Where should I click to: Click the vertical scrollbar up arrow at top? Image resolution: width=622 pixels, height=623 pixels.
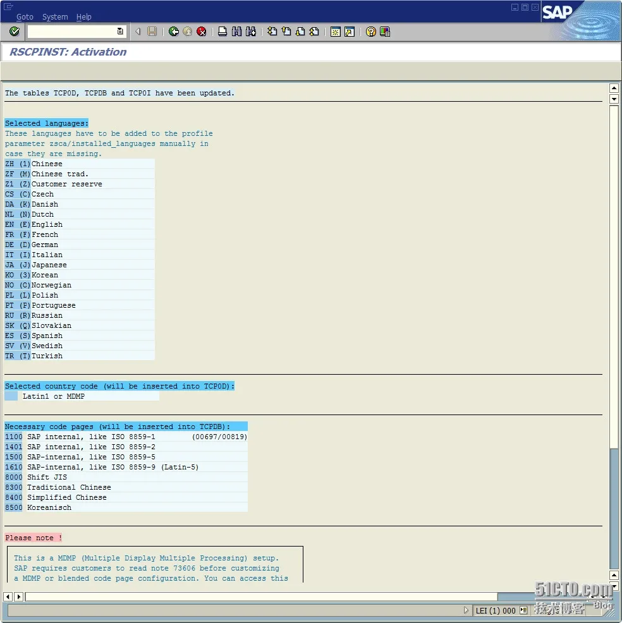[x=614, y=88]
